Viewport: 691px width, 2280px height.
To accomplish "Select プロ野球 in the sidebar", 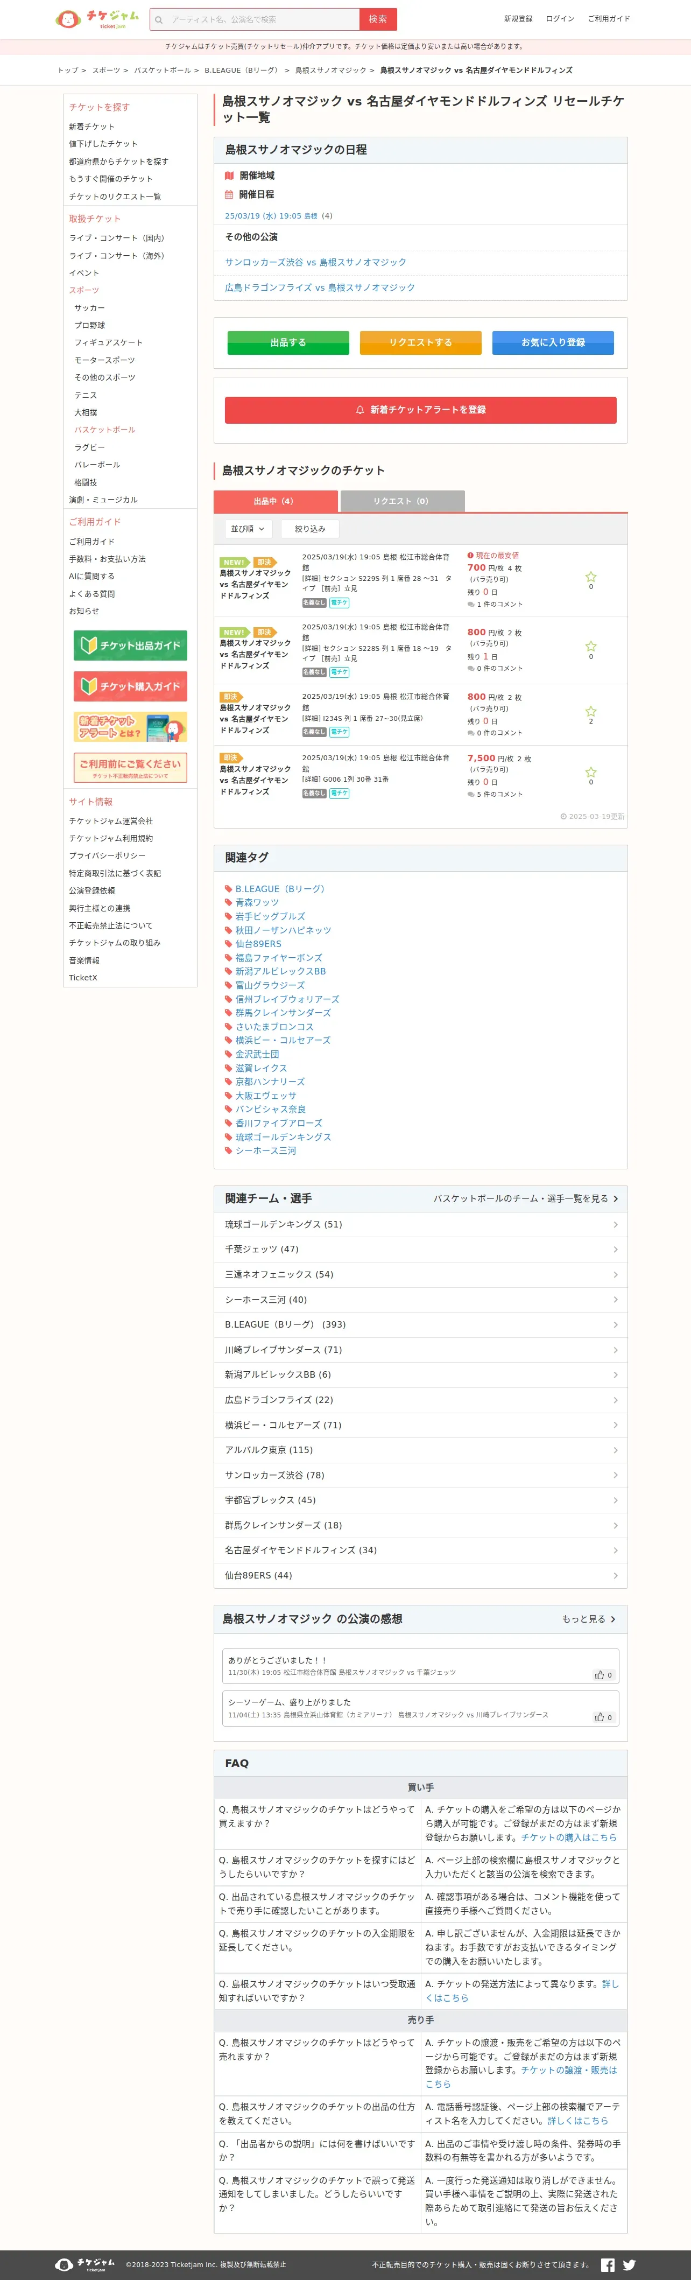I will tap(89, 325).
